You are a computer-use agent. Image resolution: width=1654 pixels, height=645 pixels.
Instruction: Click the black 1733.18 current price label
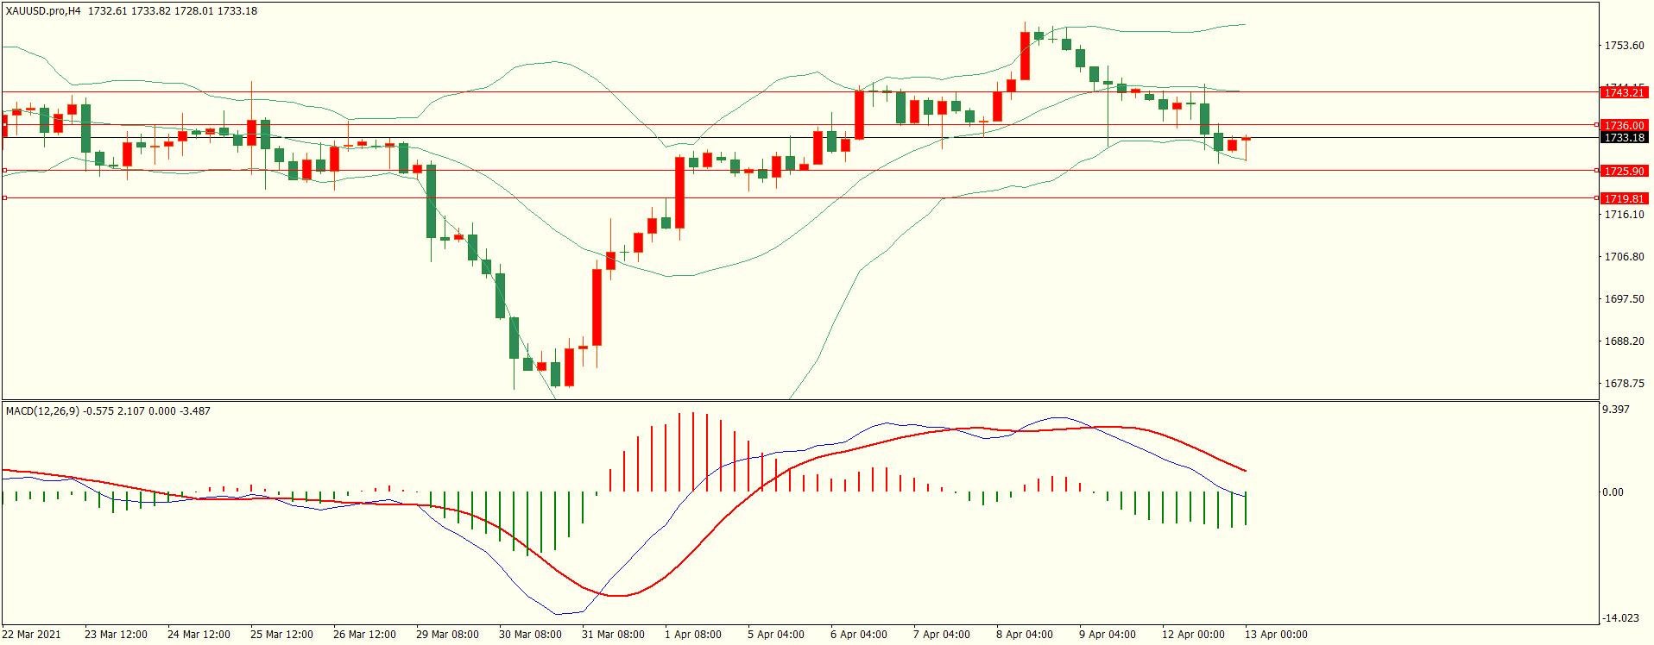[x=1624, y=137]
